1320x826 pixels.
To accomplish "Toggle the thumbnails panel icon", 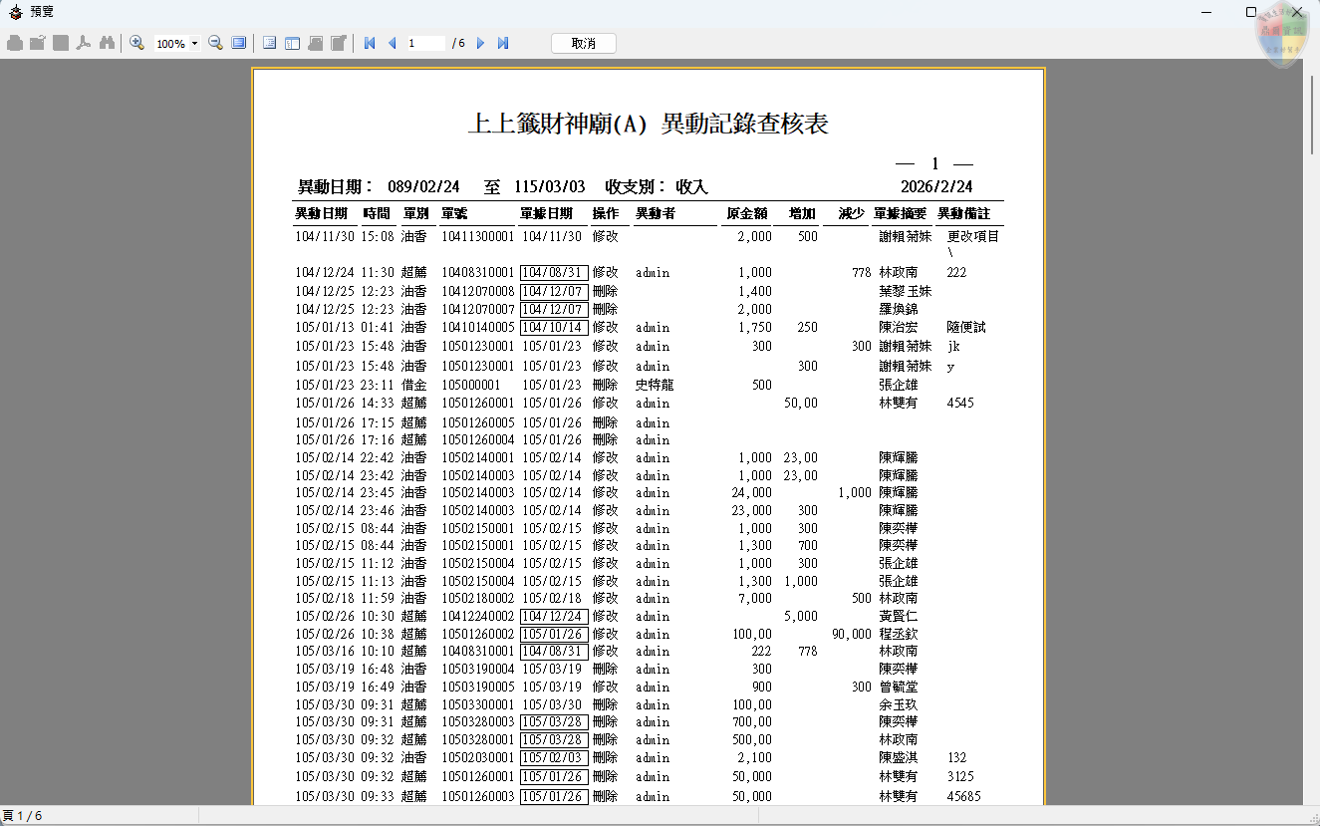I will 292,43.
